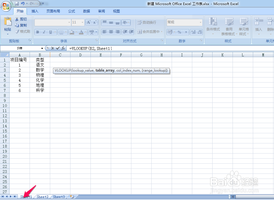The height and width of the screenshot is (200, 274).
Task: Toggle bold formatting
Action: point(37,32)
